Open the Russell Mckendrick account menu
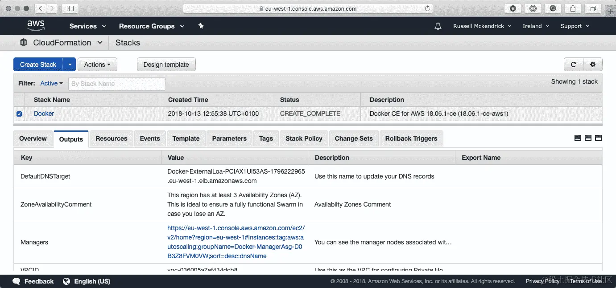616x288 pixels. (482, 26)
